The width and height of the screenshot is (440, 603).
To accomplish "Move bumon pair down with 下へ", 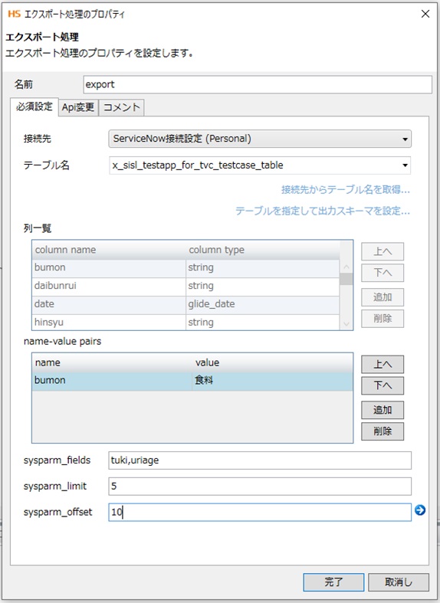I will tap(383, 385).
